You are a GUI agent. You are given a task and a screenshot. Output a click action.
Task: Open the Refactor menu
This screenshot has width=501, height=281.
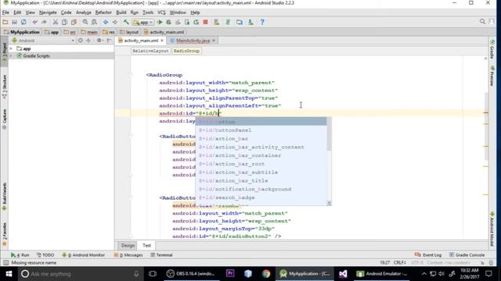click(103, 12)
